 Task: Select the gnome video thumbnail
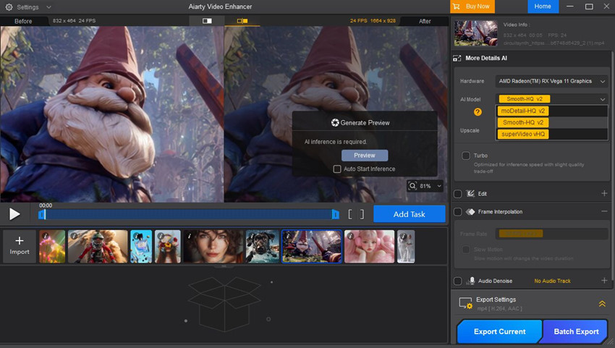[312, 247]
